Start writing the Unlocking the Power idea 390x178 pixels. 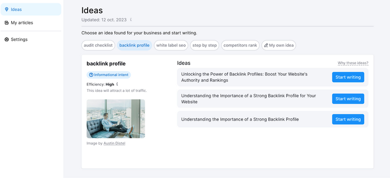pos(348,77)
